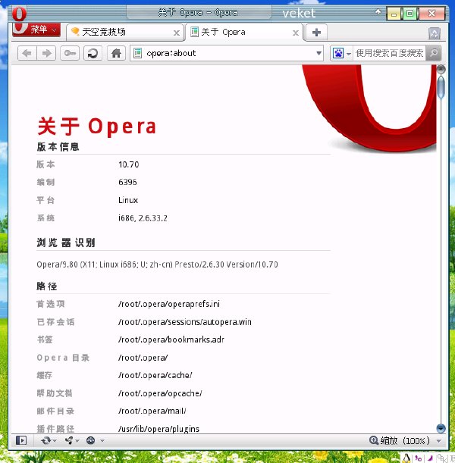The image size is (455, 463).
Task: Click the 使用搜索百度搜索 search field
Action: pos(390,53)
